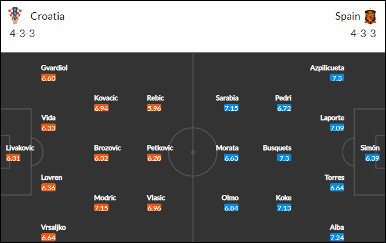Select player Pedri in Spain's lineup
Viewport: 386px width, 243px height.
[x=283, y=98]
